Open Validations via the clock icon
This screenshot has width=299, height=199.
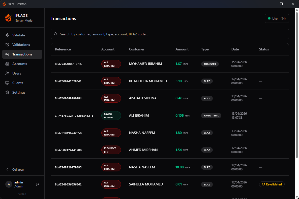(x=8, y=45)
